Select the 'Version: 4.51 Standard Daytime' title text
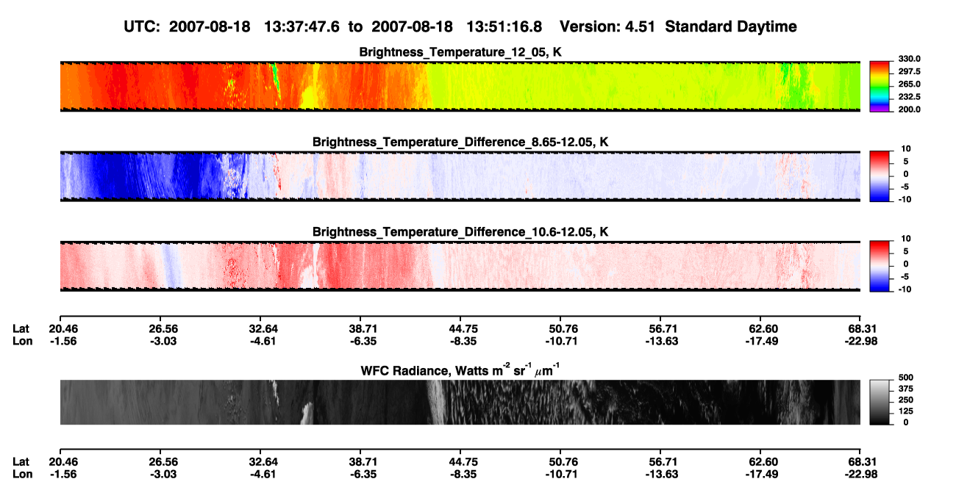Image resolution: width=956 pixels, height=490 pixels. click(678, 26)
